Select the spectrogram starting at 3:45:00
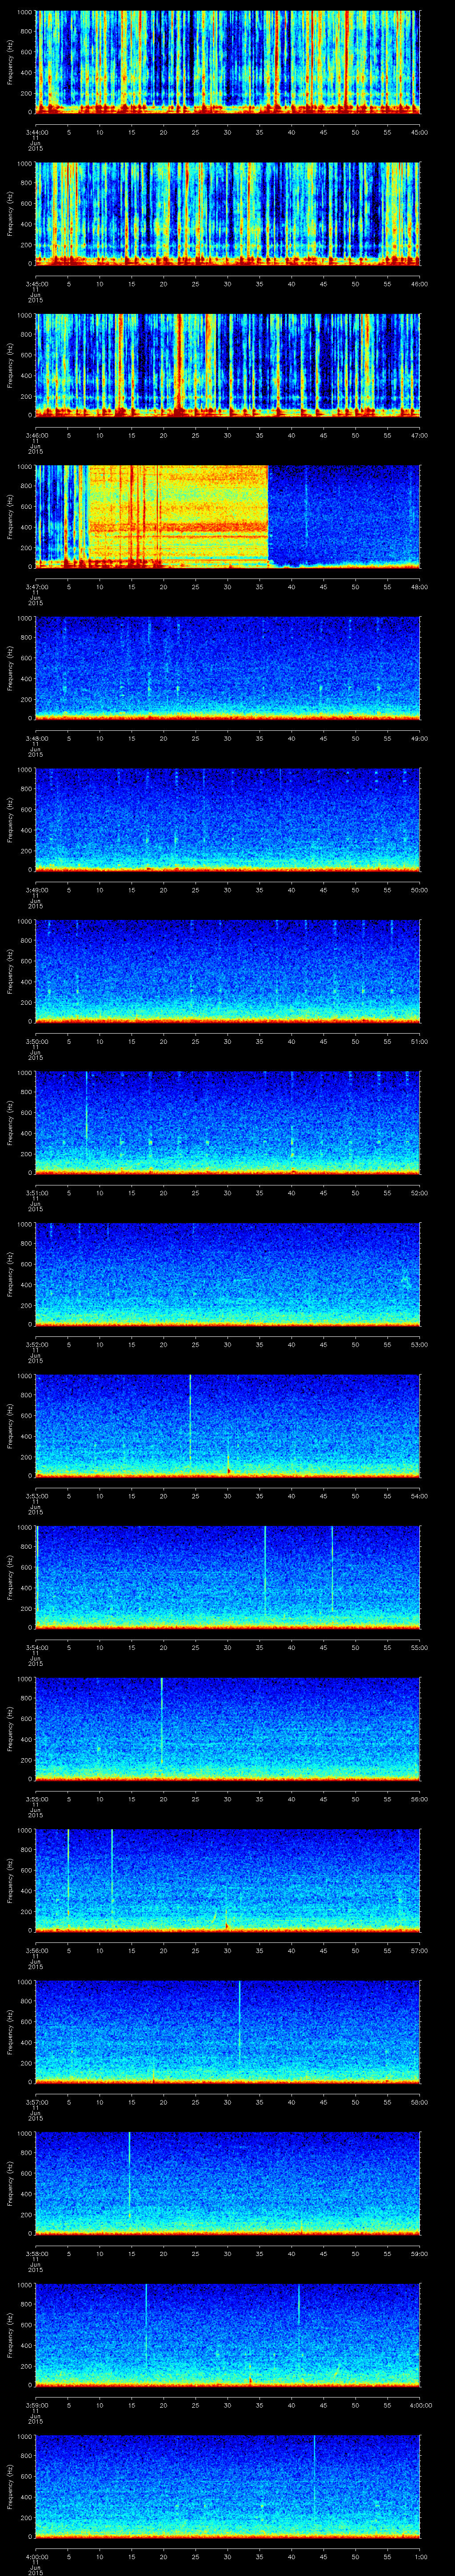This screenshot has width=455, height=2576. (x=228, y=213)
